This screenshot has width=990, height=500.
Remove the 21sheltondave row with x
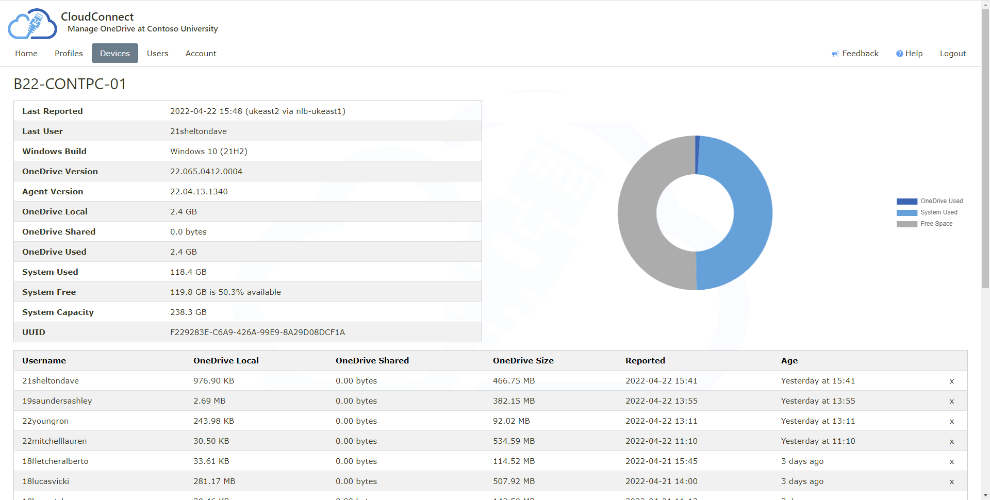click(x=951, y=381)
